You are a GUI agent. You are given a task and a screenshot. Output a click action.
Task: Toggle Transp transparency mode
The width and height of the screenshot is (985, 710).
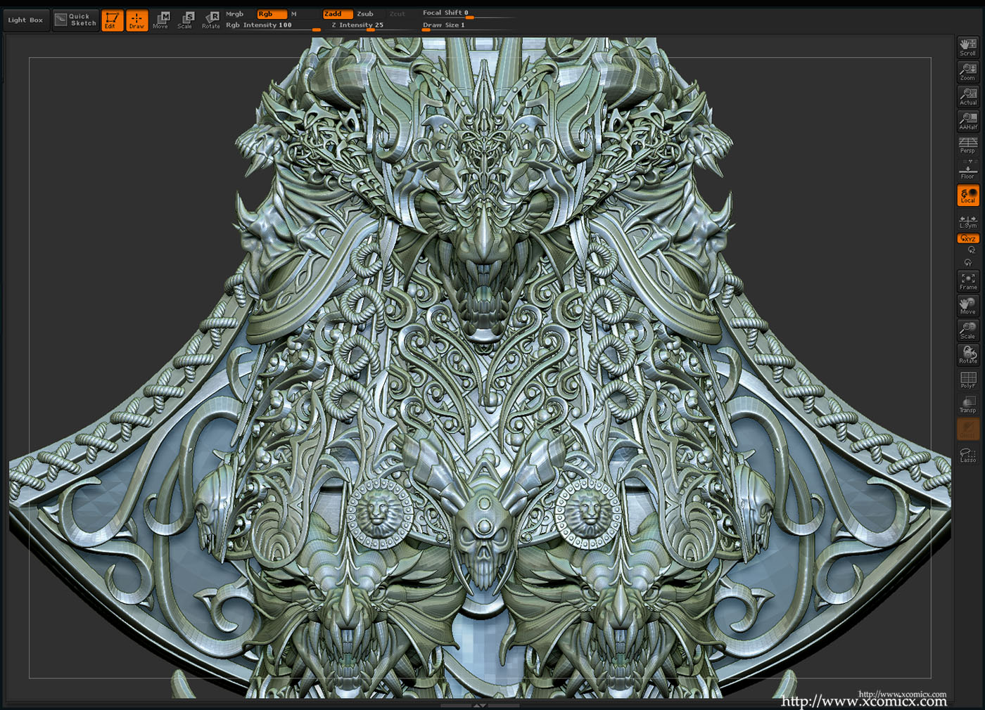(968, 404)
